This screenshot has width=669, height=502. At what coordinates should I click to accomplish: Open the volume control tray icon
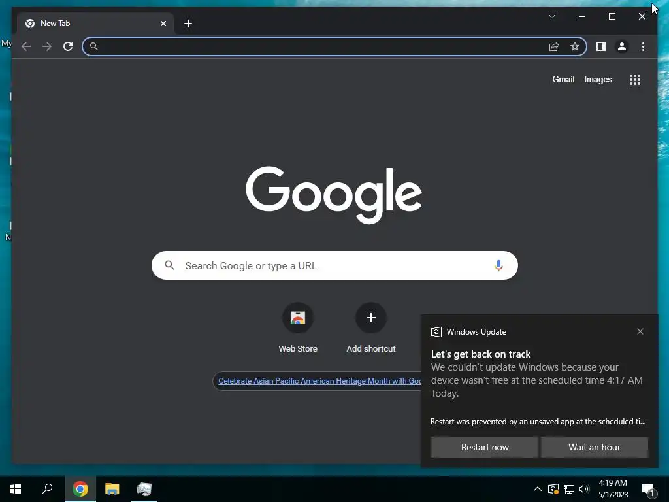tap(584, 489)
